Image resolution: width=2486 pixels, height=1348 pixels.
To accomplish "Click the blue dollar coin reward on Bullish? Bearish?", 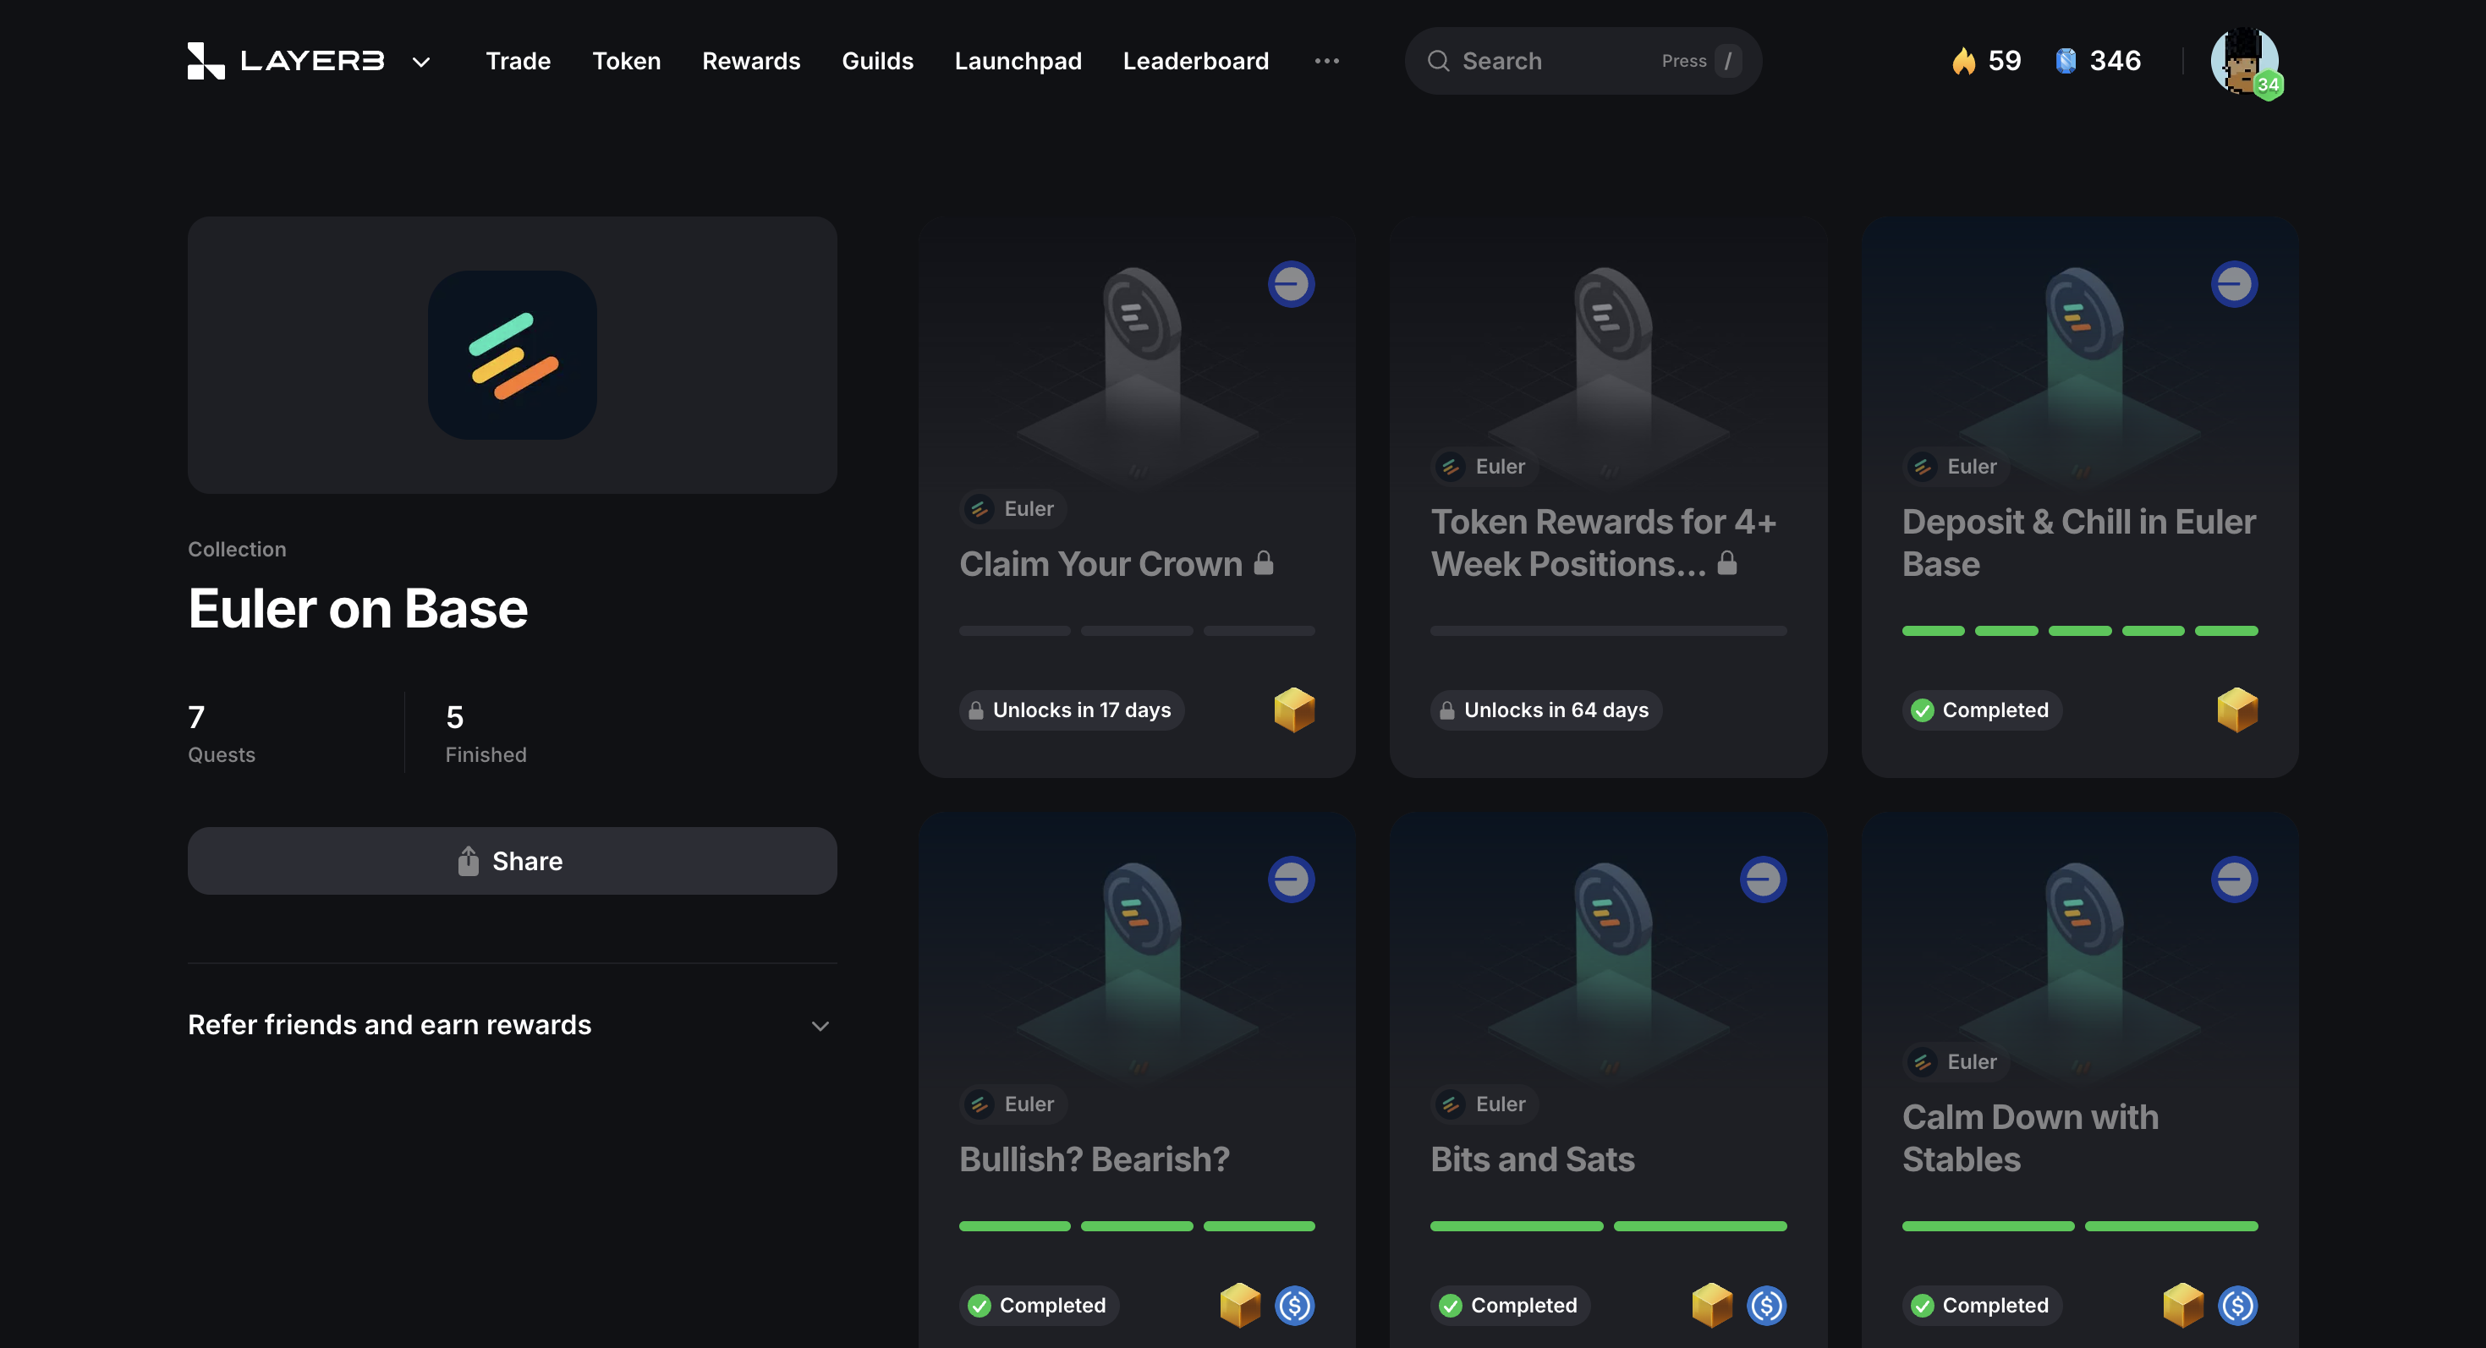I will (x=1294, y=1306).
